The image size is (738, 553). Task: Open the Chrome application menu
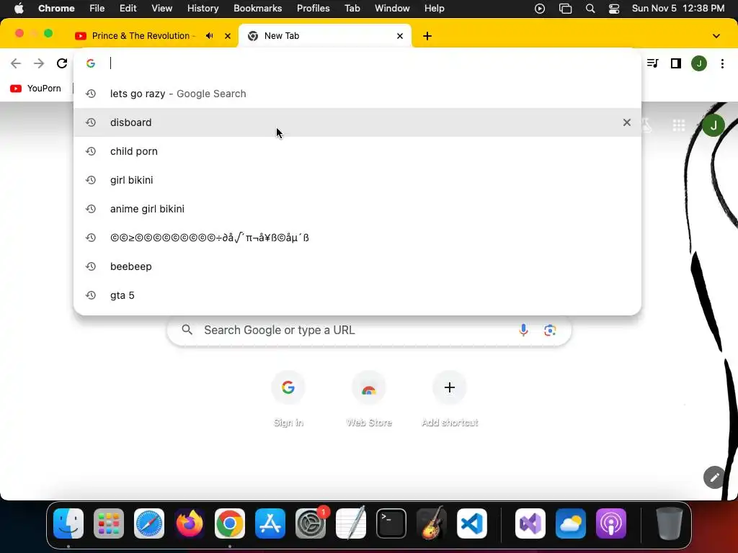[56, 8]
